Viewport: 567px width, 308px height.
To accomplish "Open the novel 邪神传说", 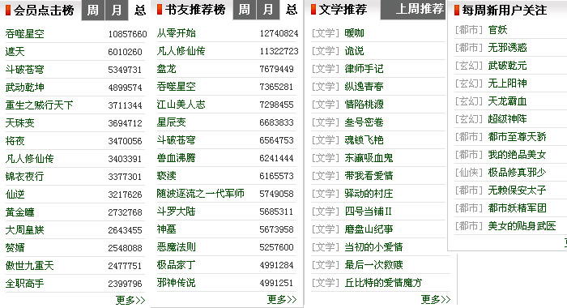I will click(177, 283).
